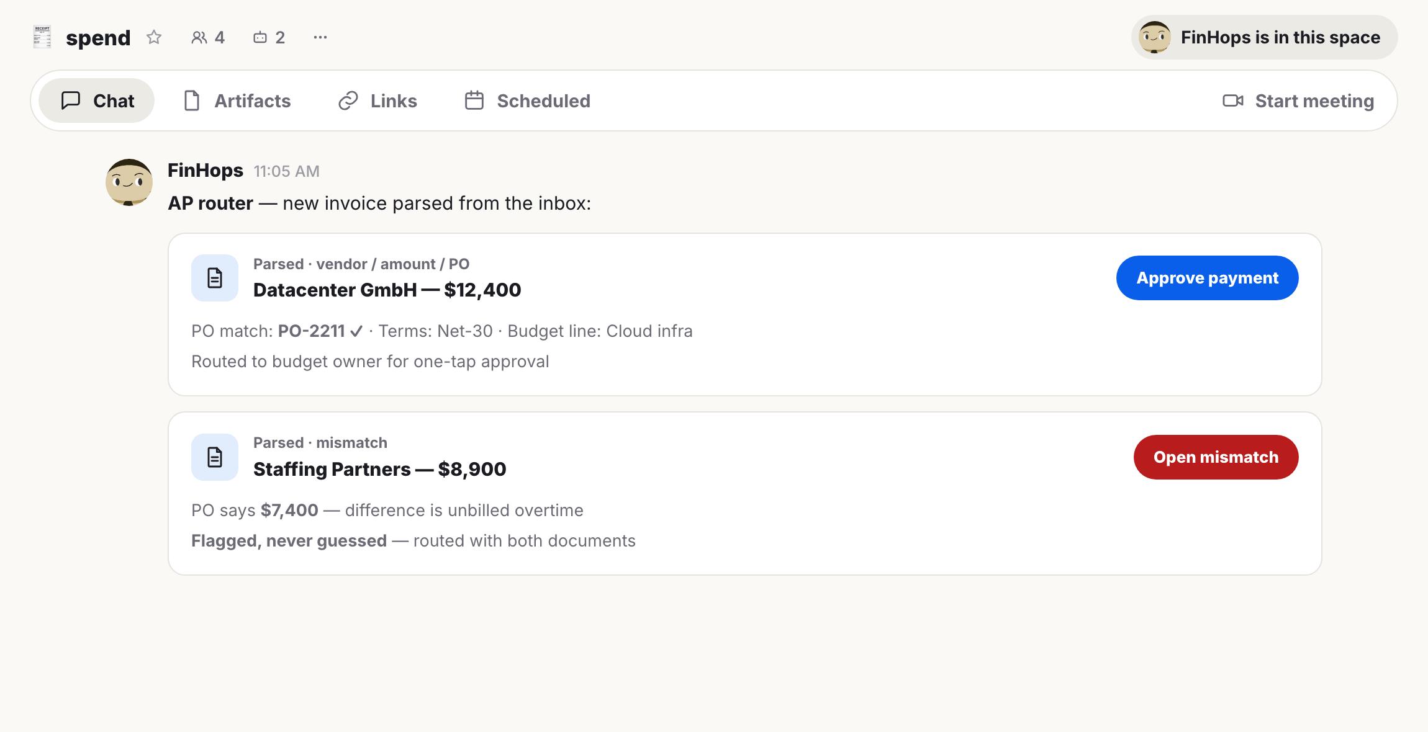Image resolution: width=1428 pixels, height=732 pixels.
Task: Star the spend space
Action: [x=154, y=37]
